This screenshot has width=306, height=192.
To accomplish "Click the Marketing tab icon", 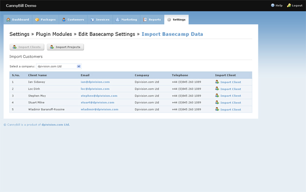I will pyautogui.click(x=118, y=20).
